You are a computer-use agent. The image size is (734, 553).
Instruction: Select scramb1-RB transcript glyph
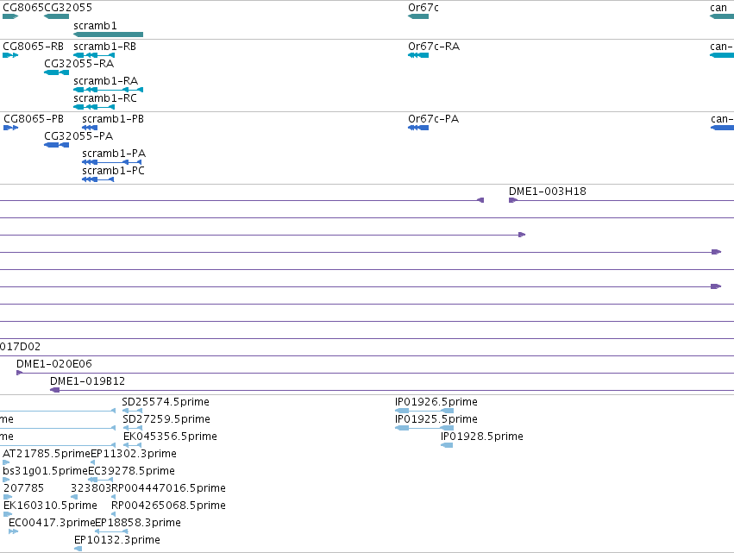click(94, 55)
